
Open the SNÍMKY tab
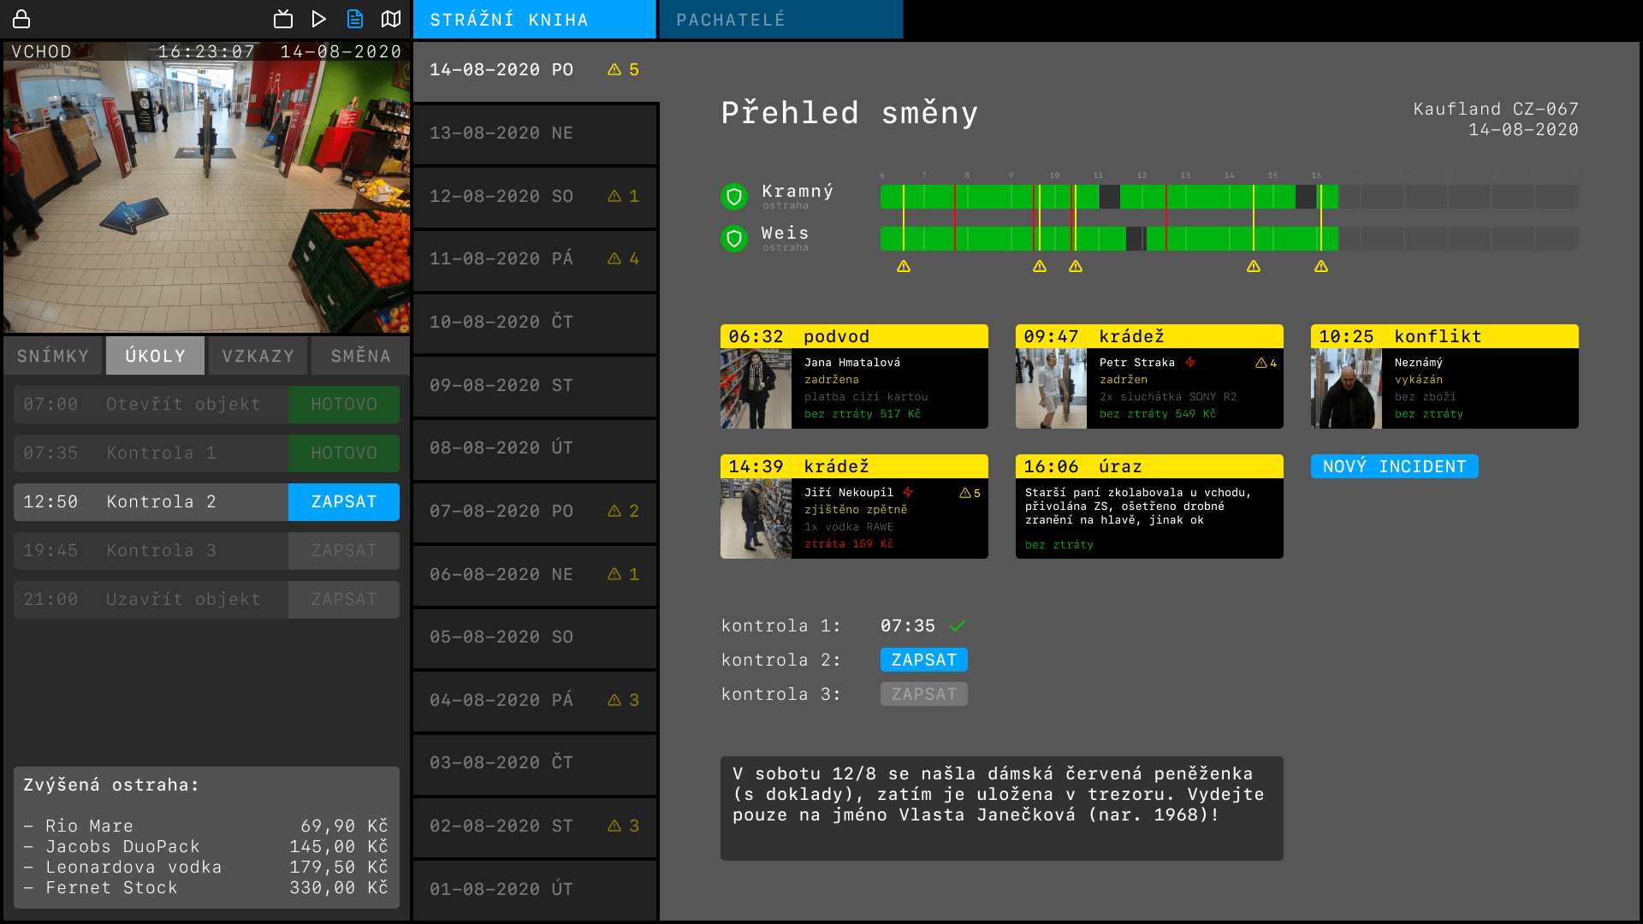53,356
